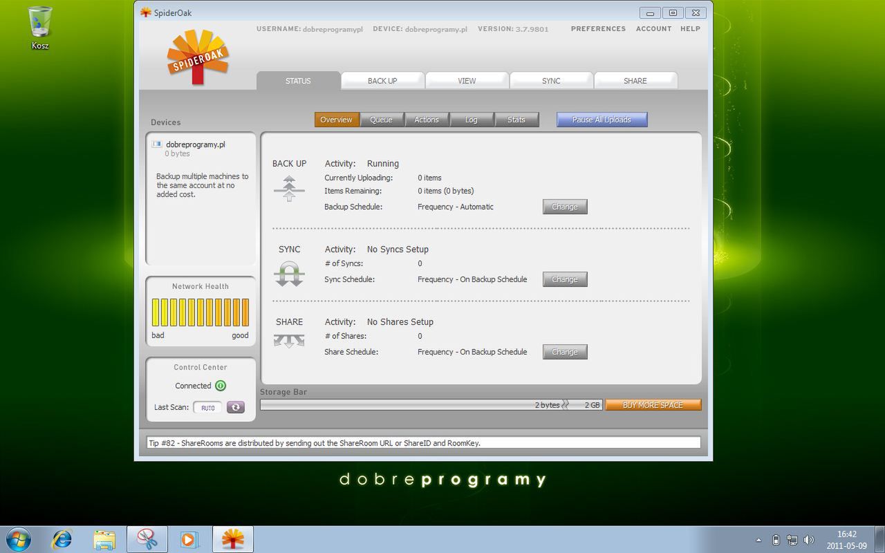Viewport: 885px width, 553px height.
Task: Click the 'Running' activity status text
Action: [383, 164]
